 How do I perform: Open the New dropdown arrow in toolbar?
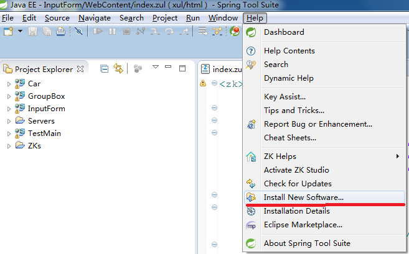pyautogui.click(x=20, y=31)
